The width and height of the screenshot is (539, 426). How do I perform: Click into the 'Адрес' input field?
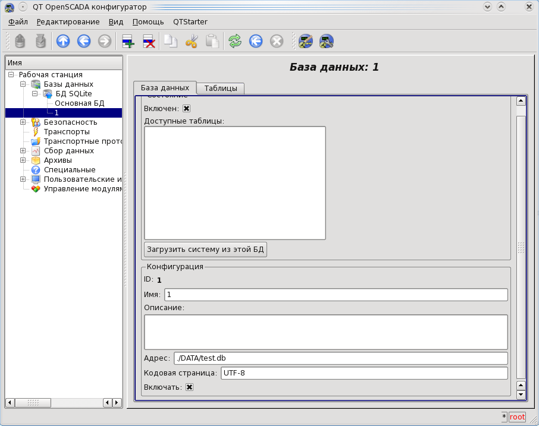tap(340, 358)
